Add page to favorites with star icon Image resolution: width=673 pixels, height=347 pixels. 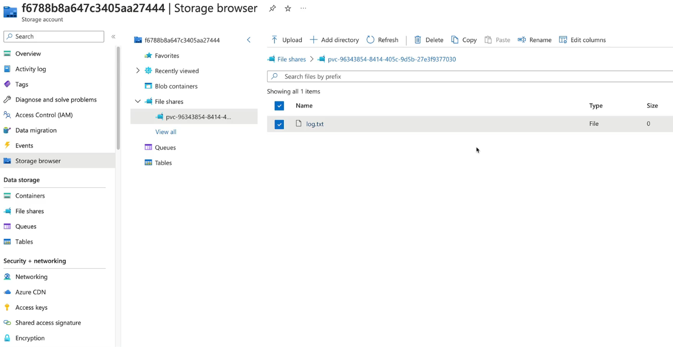(x=288, y=9)
